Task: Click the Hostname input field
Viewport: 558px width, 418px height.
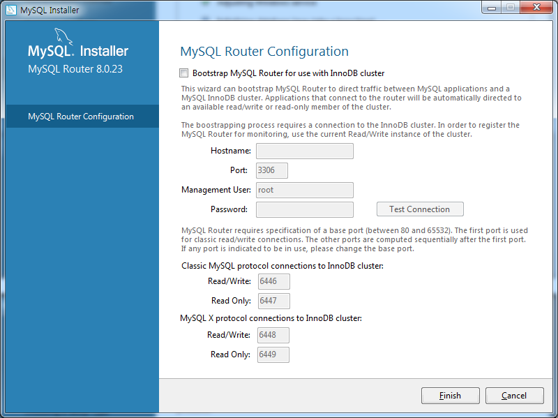Action: click(305, 151)
